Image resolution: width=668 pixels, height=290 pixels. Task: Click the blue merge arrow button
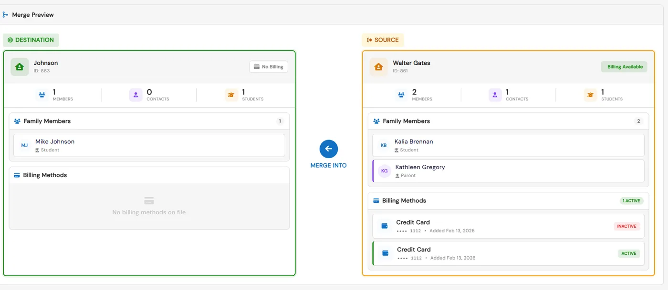329,149
